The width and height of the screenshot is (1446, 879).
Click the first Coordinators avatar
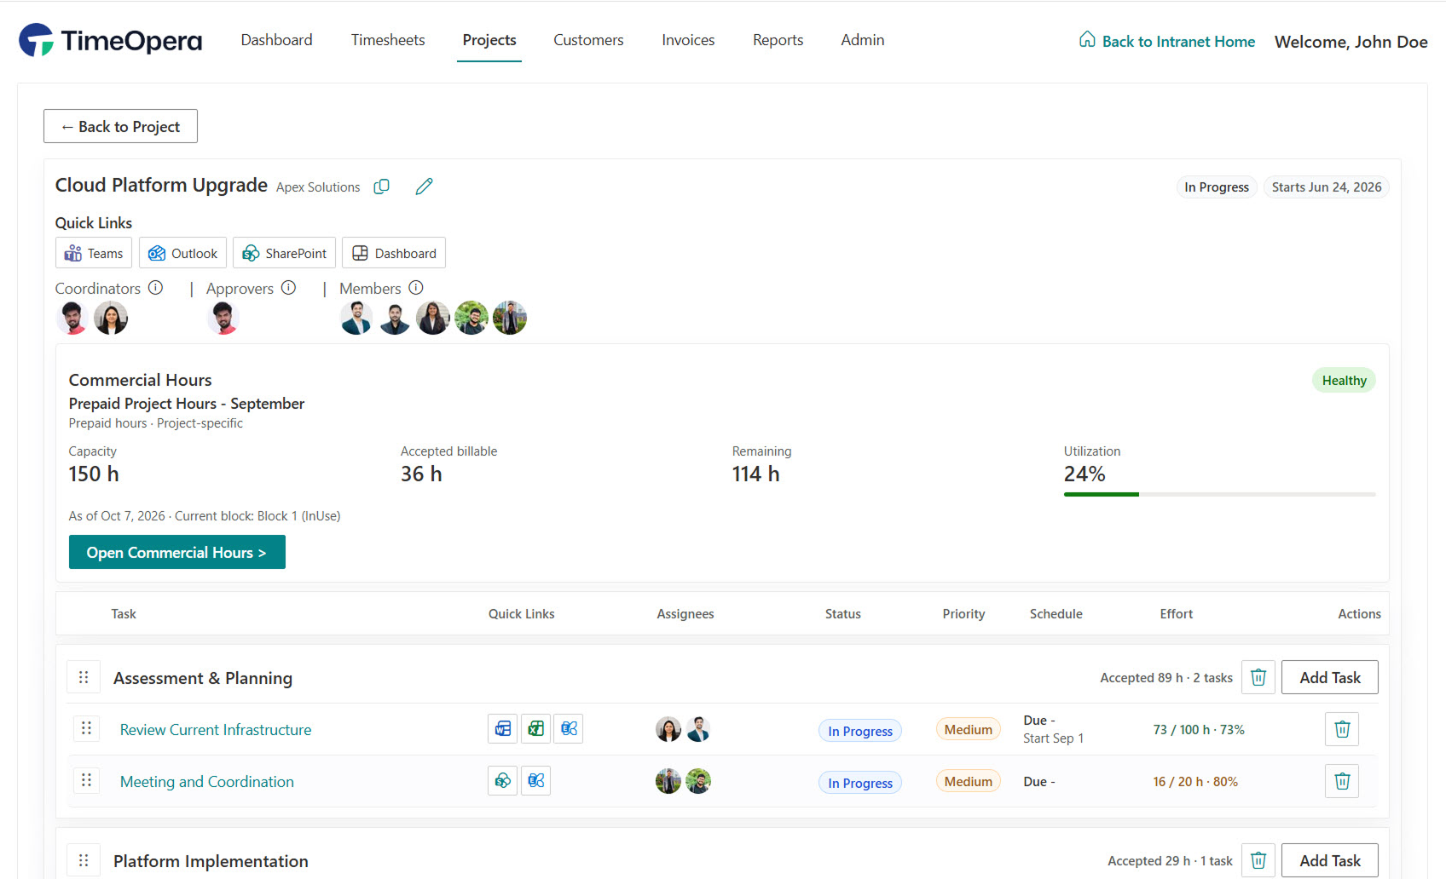[72, 318]
